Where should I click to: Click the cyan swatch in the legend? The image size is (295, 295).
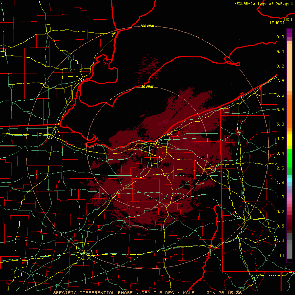(289, 180)
